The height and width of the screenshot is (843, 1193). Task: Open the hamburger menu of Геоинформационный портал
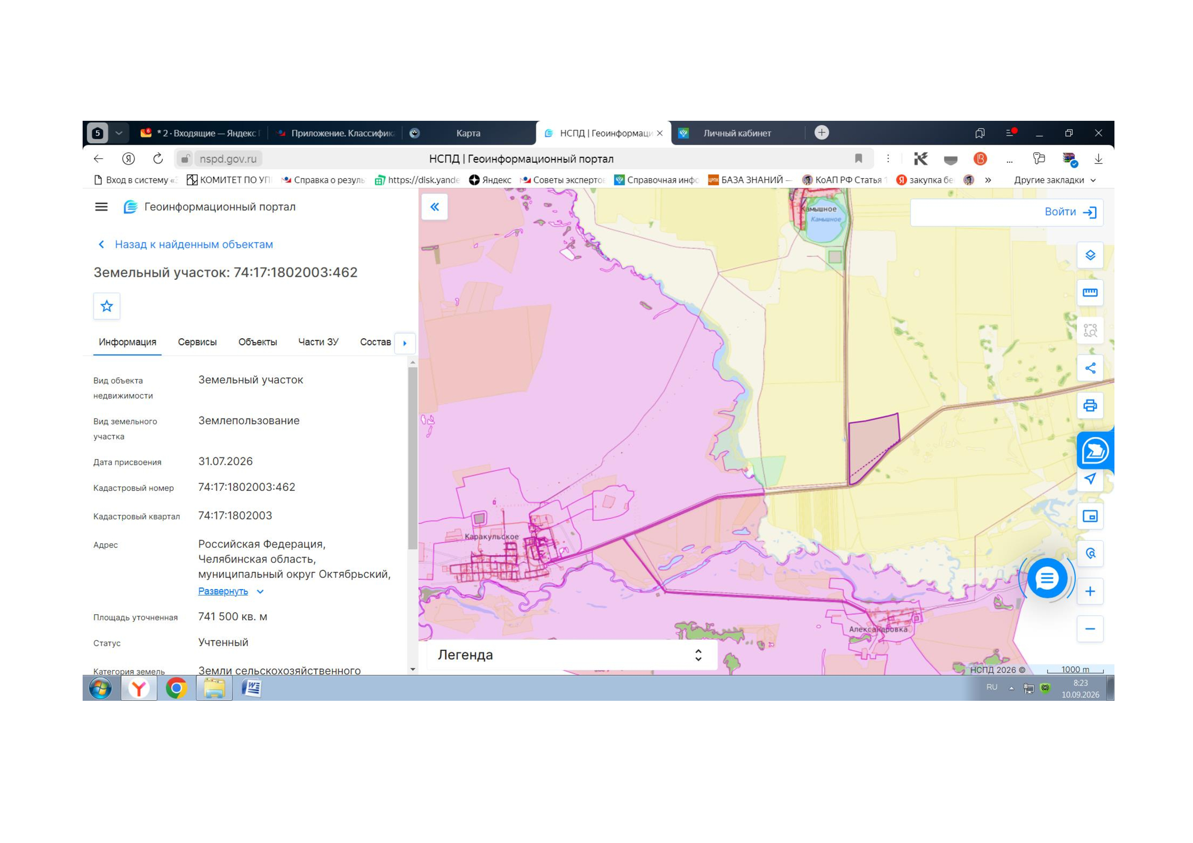pyautogui.click(x=101, y=207)
